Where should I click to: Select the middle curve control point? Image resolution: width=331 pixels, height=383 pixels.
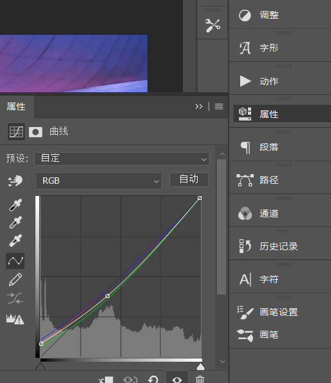(108, 296)
